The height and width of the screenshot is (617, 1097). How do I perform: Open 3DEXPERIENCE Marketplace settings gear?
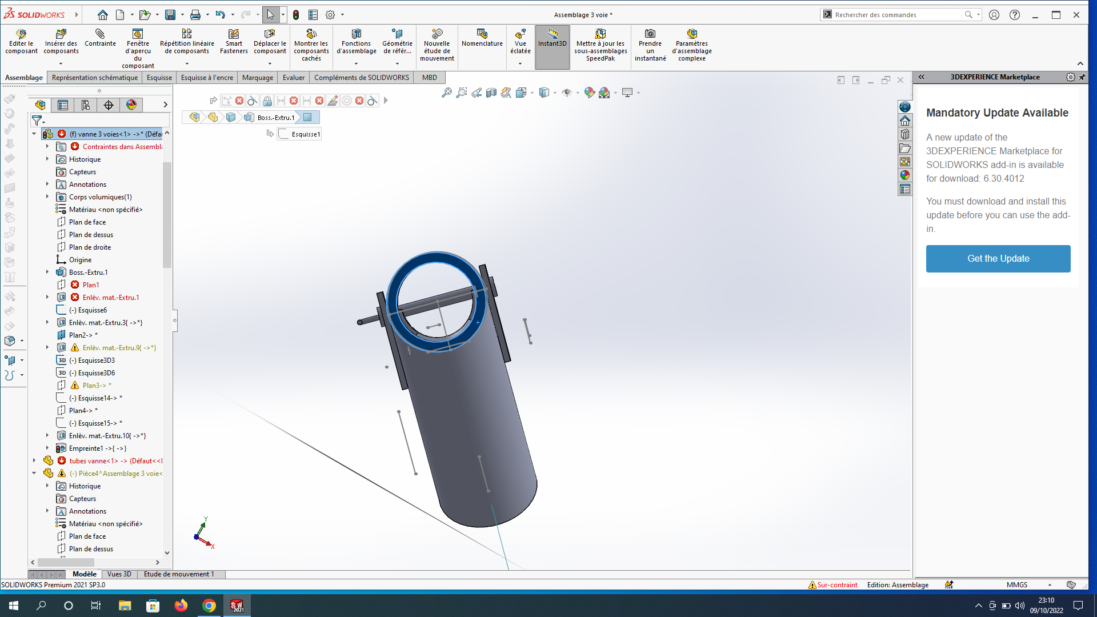(1071, 77)
